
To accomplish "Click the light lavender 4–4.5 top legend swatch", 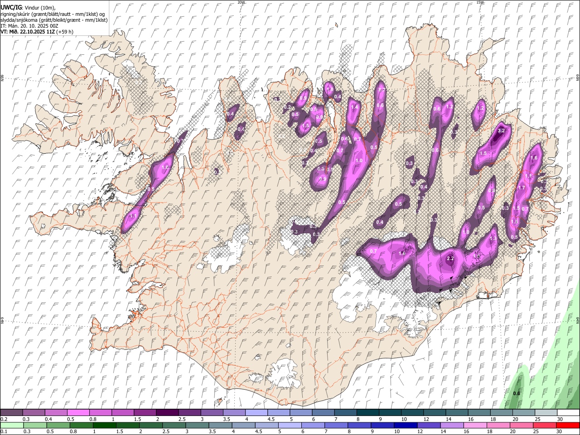I will [x=256, y=413].
